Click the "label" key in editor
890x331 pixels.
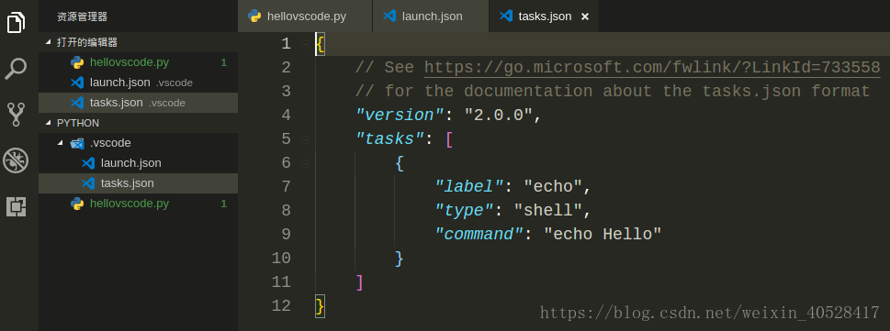click(x=469, y=186)
